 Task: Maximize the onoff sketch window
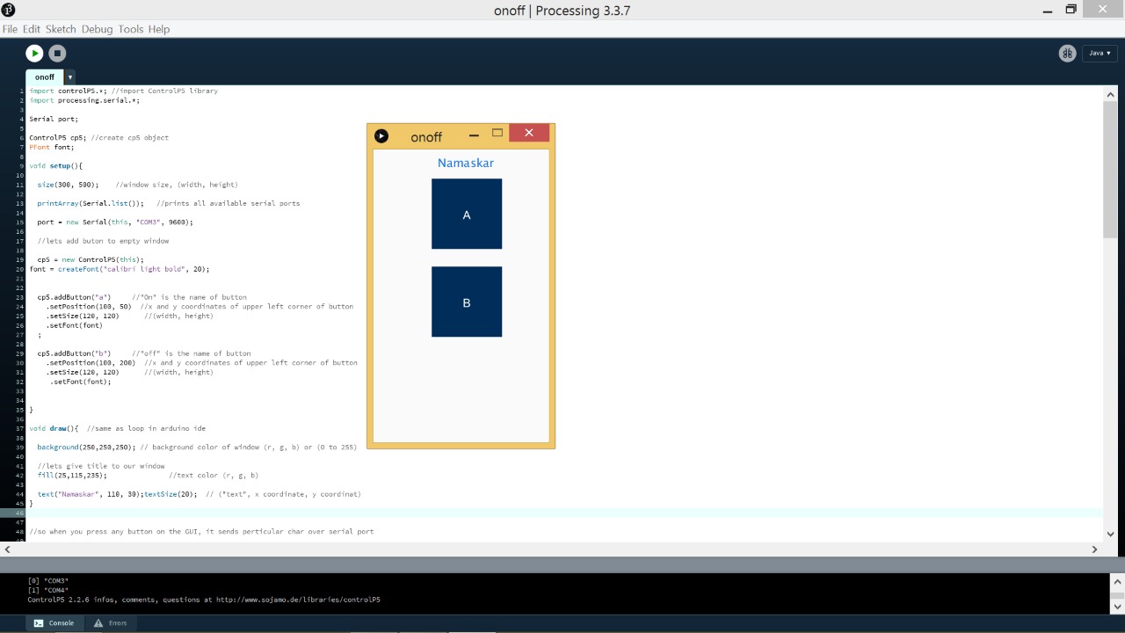(497, 134)
